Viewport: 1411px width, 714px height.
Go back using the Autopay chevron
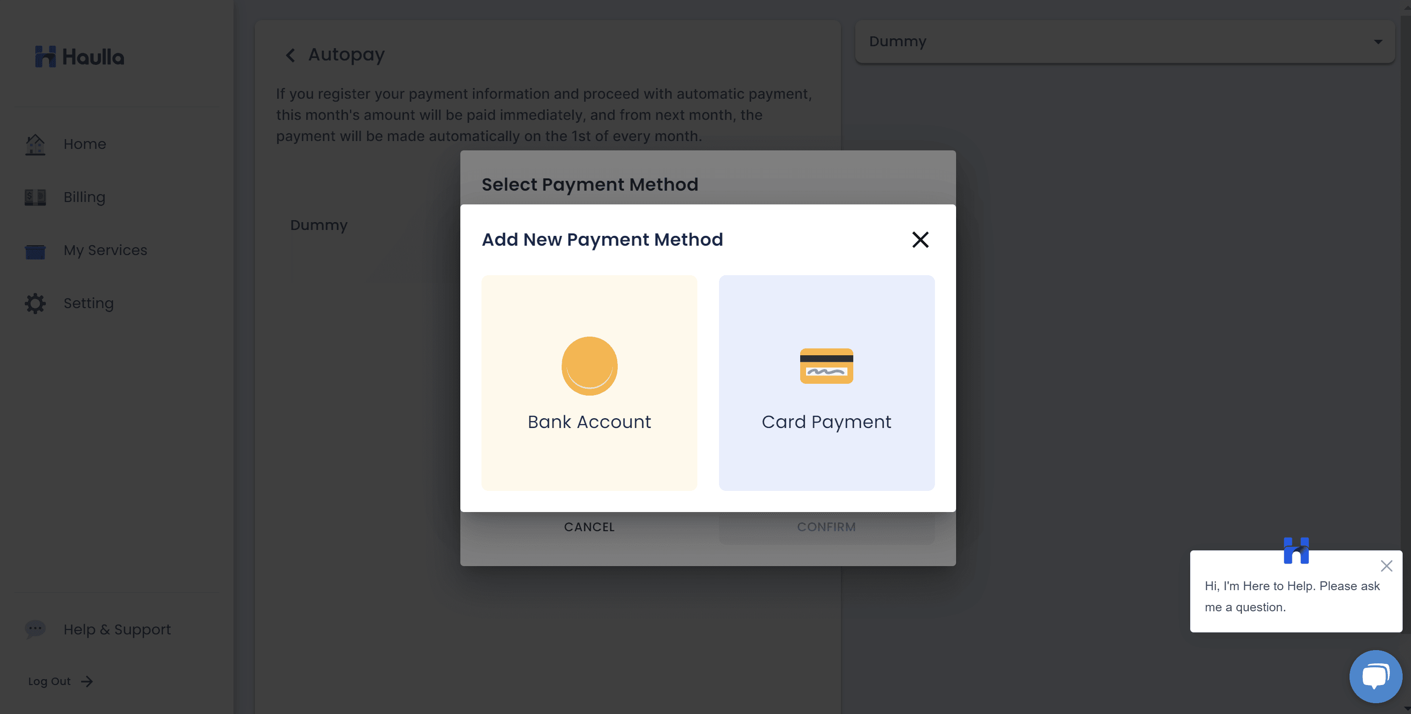point(290,55)
